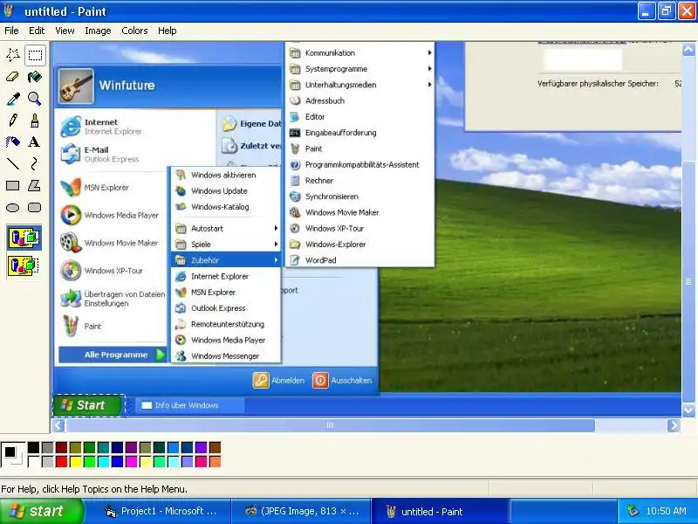Click the horizontal scrollbar thumb
This screenshot has width=698, height=524.
(x=331, y=425)
